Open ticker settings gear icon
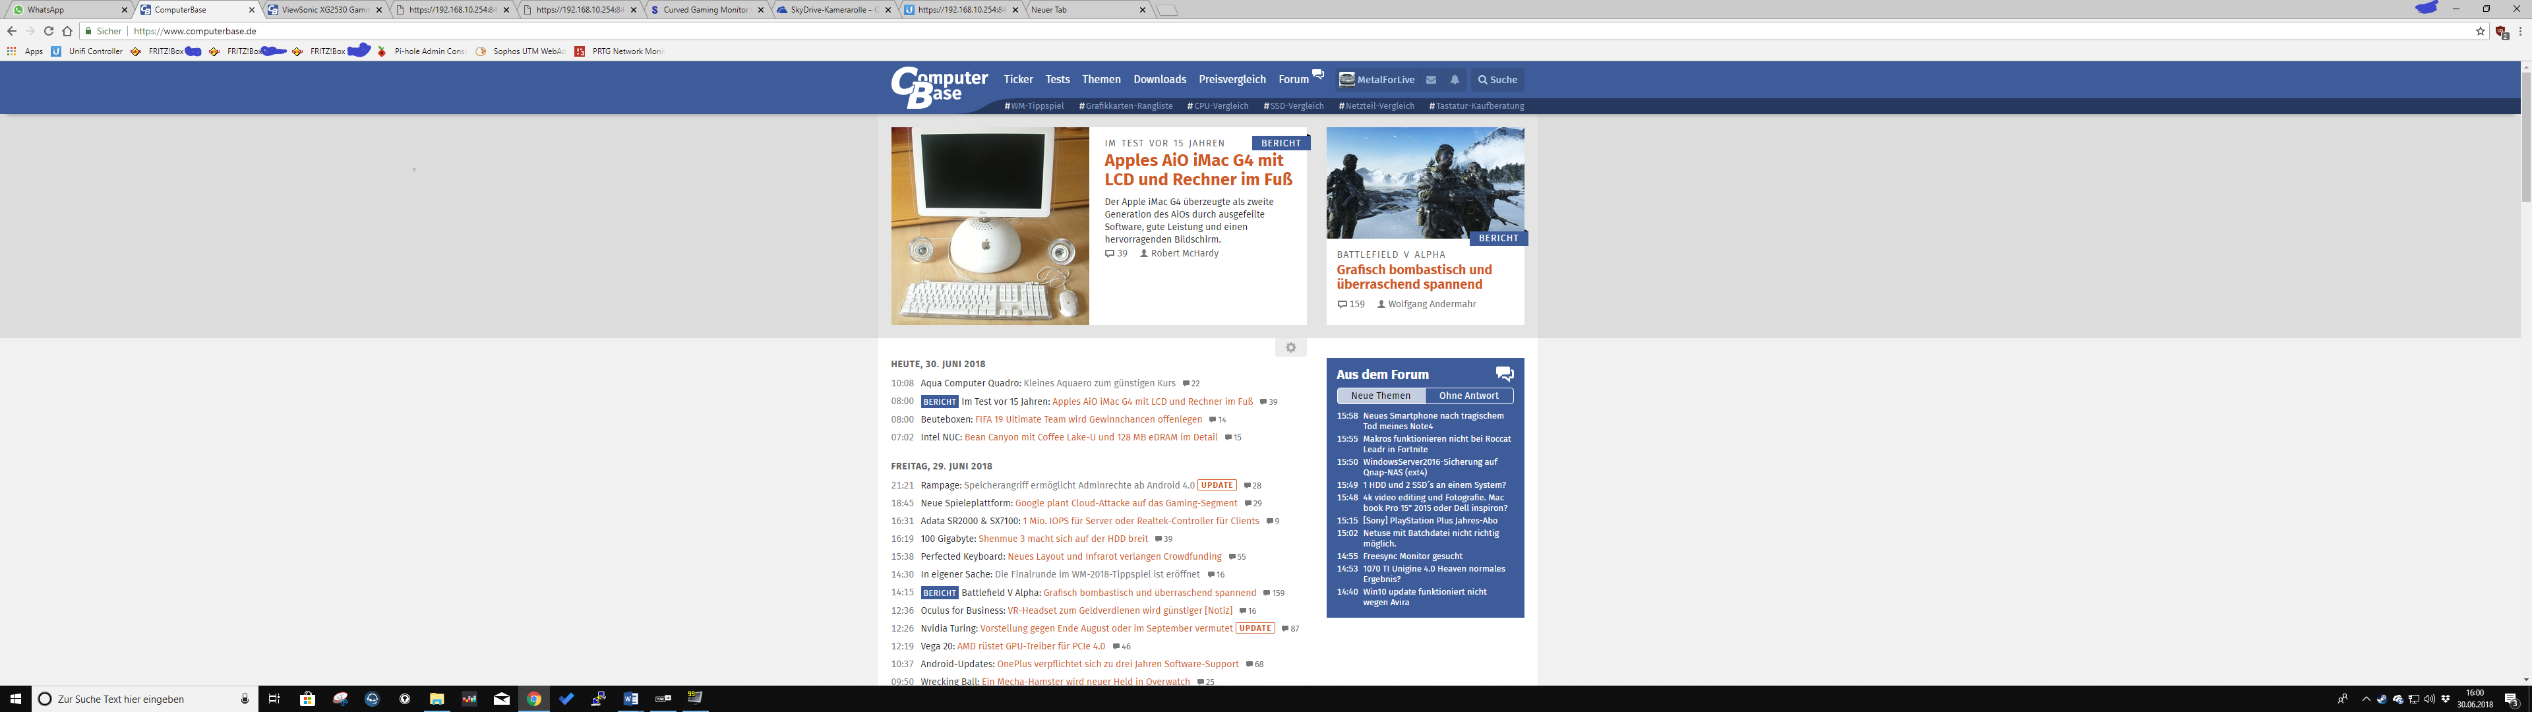The image size is (2532, 712). 1290,347
